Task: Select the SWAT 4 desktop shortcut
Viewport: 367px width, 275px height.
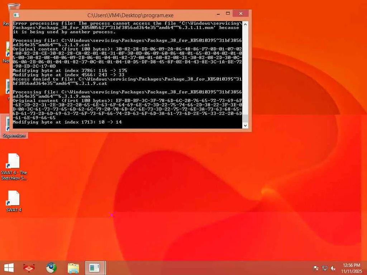Action: click(x=14, y=201)
